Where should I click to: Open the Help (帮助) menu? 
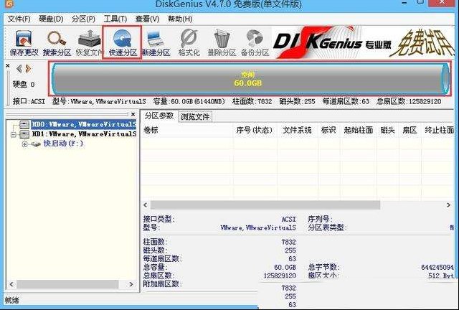pyautogui.click(x=180, y=19)
